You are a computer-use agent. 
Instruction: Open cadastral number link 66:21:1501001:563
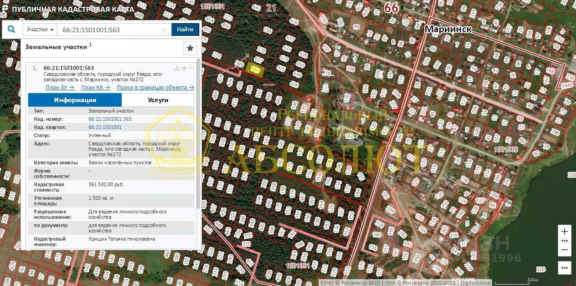(110, 119)
